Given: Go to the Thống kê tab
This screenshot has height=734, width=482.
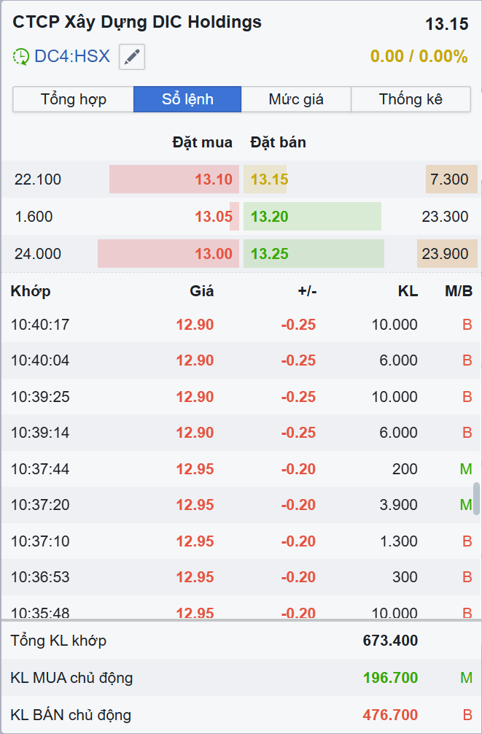Looking at the screenshot, I should click(x=411, y=99).
